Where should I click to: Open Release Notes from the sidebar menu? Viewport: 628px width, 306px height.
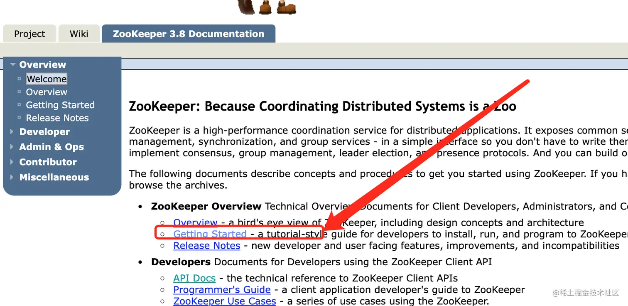coord(57,118)
